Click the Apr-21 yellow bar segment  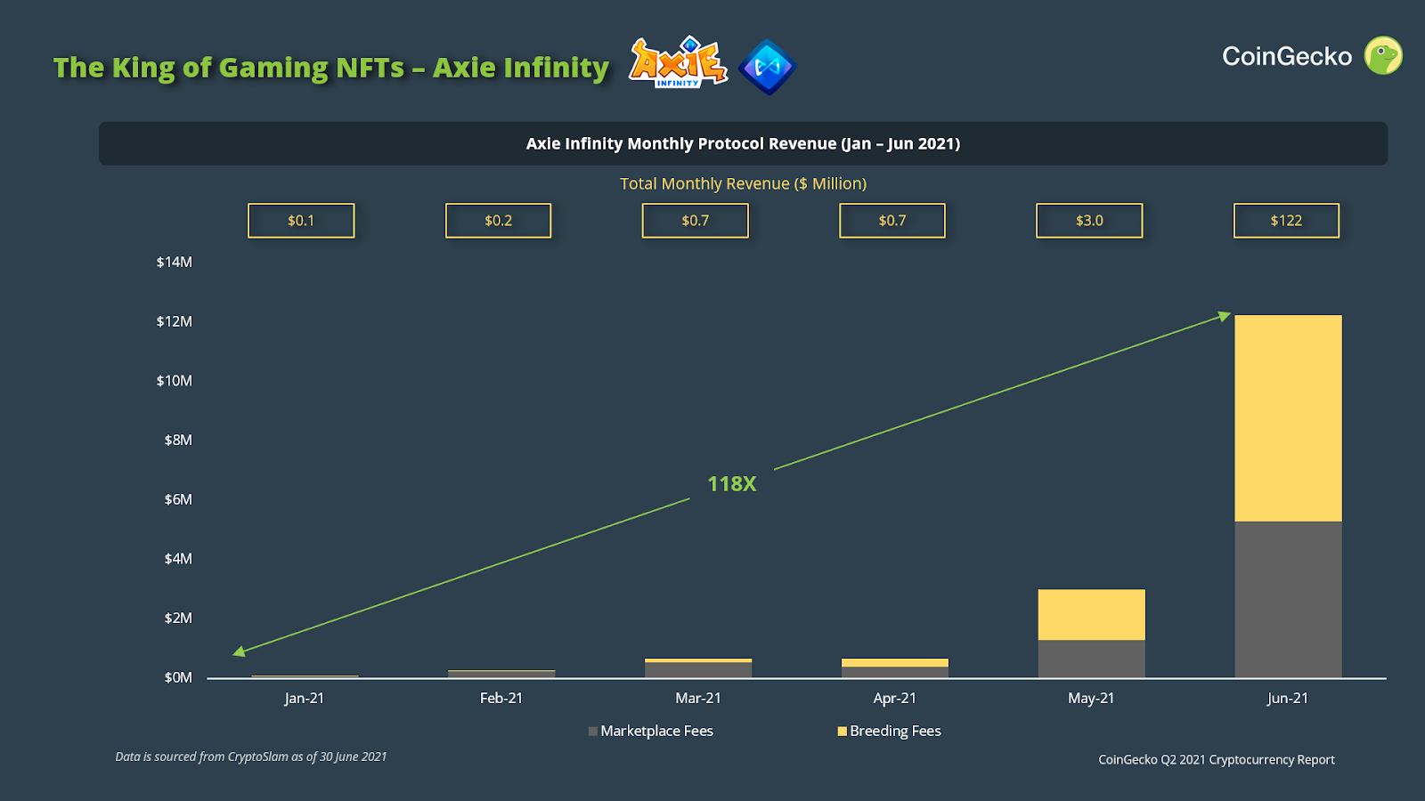pyautogui.click(x=895, y=663)
